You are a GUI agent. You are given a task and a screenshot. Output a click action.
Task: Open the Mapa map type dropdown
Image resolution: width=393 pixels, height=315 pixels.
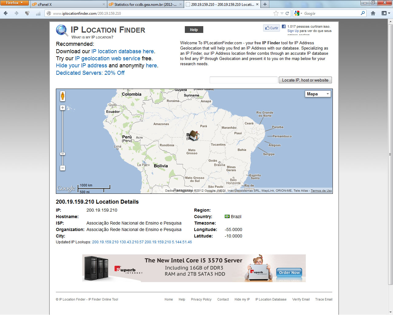click(x=318, y=94)
